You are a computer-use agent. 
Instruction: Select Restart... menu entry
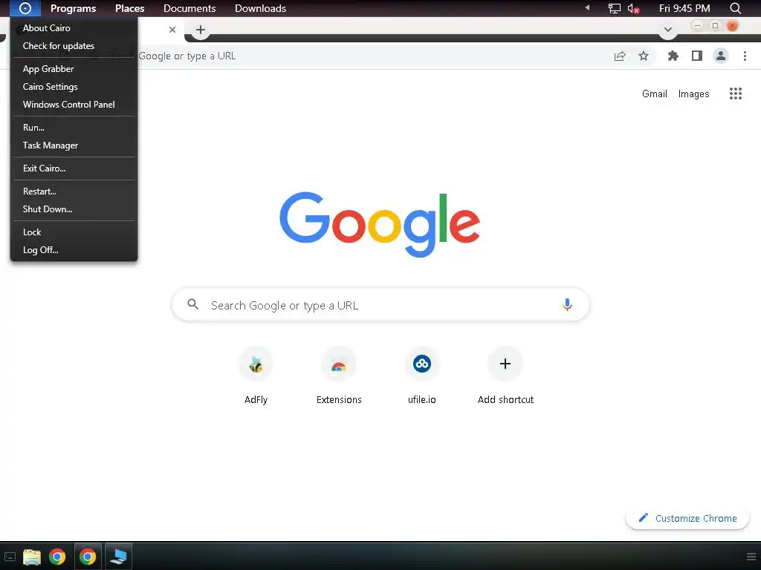(74, 191)
